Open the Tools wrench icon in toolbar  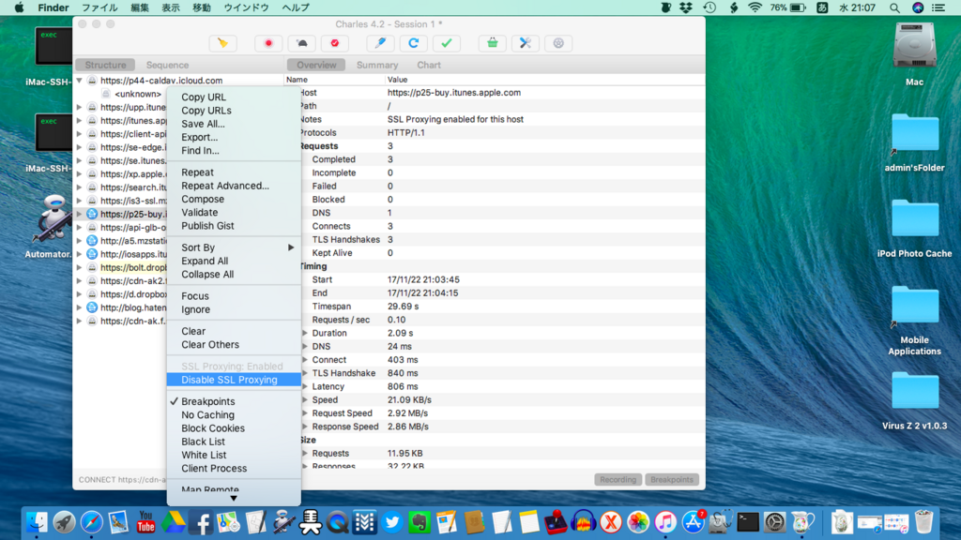(526, 43)
